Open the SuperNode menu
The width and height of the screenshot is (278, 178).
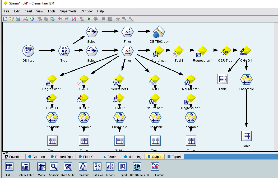point(68,11)
